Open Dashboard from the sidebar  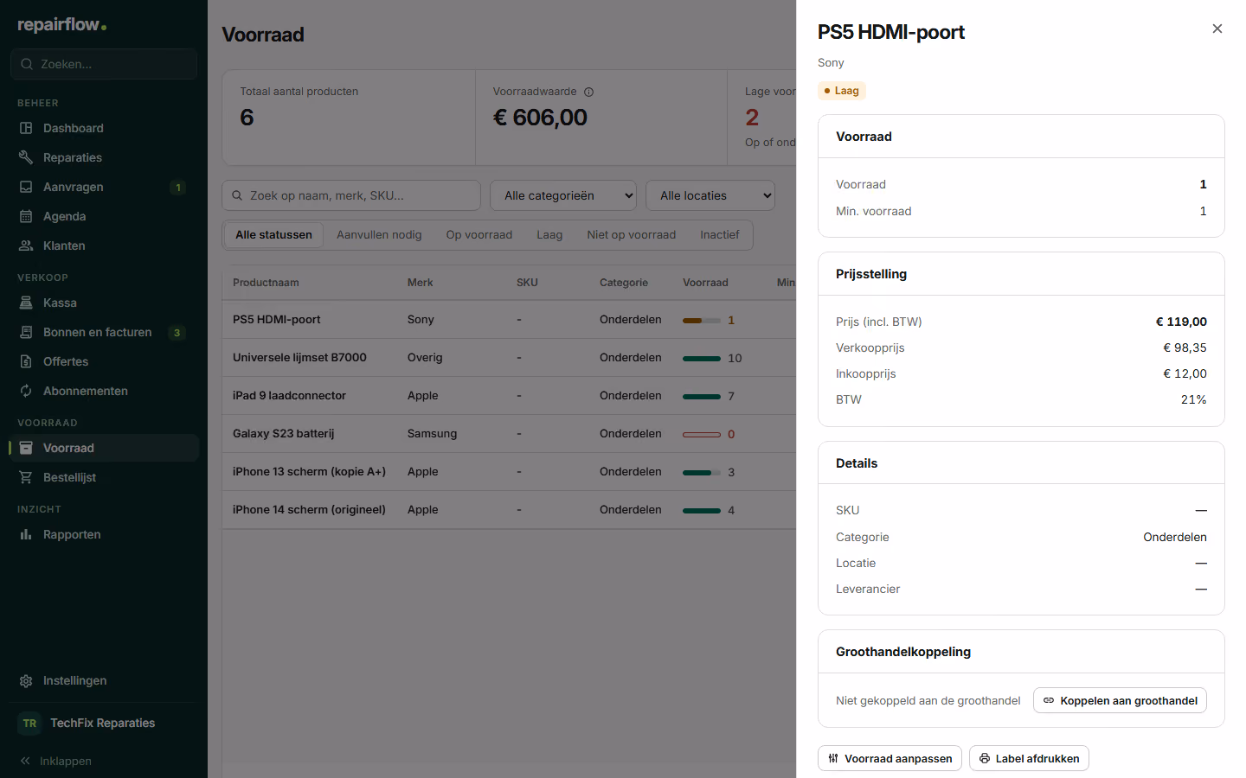(104, 128)
